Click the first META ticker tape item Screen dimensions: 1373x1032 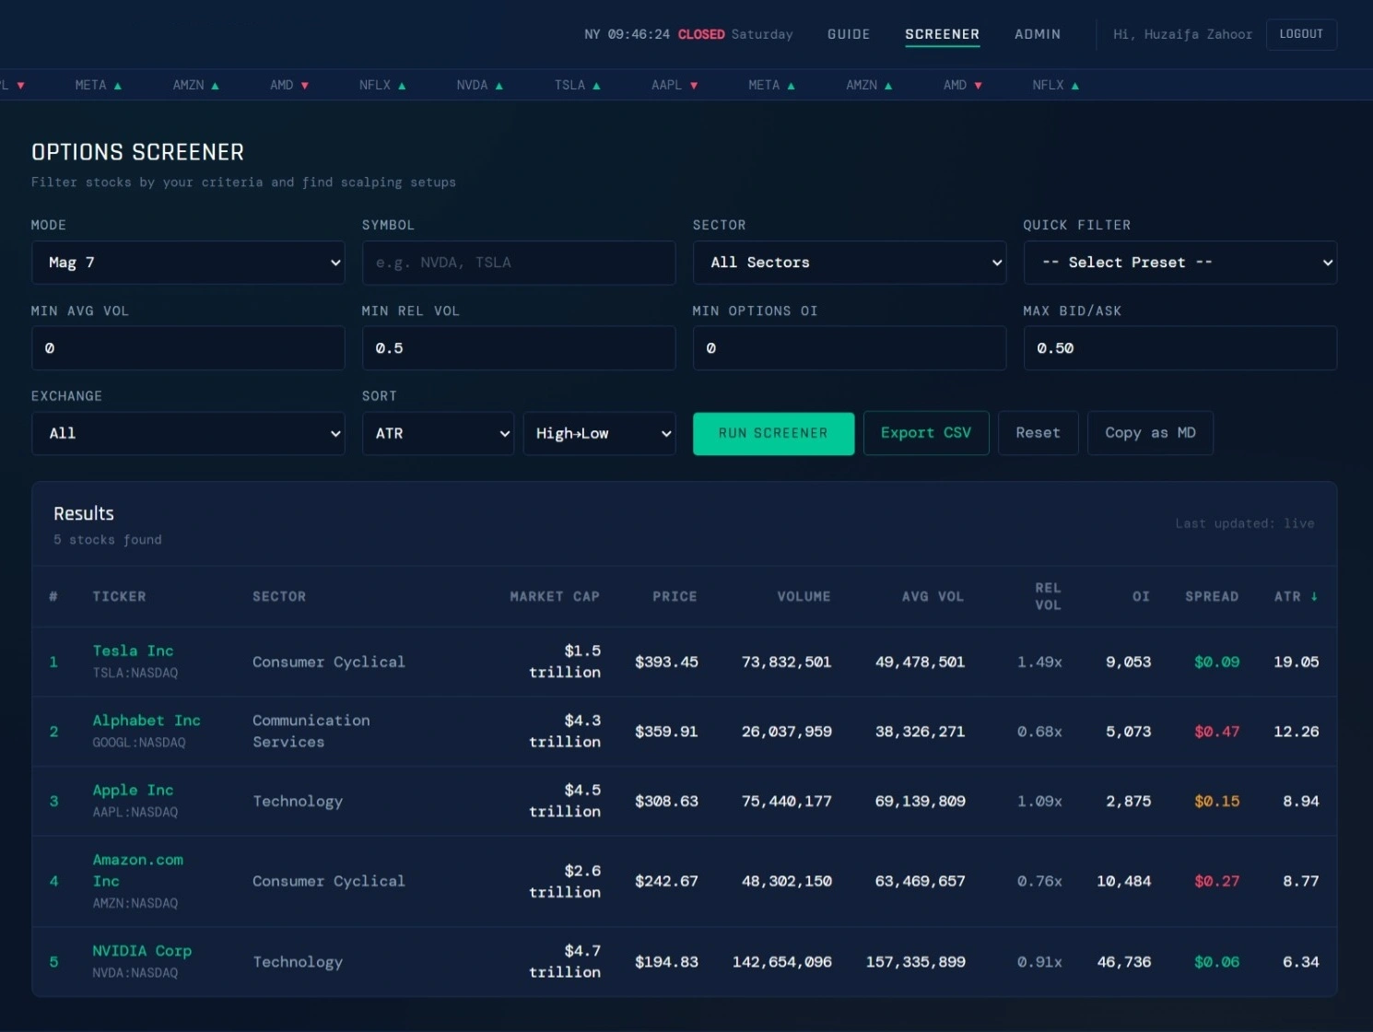tap(98, 85)
